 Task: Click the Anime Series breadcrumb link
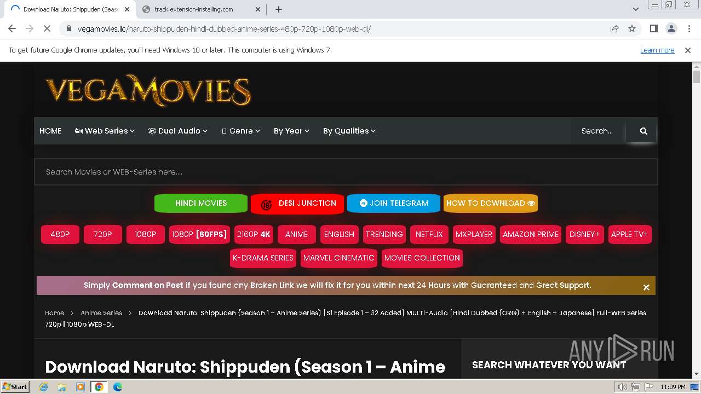[x=101, y=313]
